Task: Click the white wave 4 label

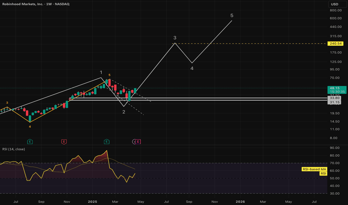Action: (192, 69)
